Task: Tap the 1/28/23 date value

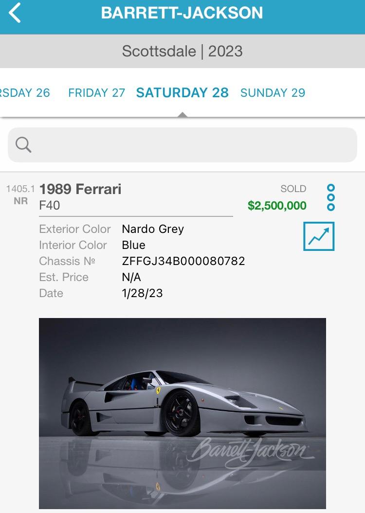Action: (x=142, y=293)
